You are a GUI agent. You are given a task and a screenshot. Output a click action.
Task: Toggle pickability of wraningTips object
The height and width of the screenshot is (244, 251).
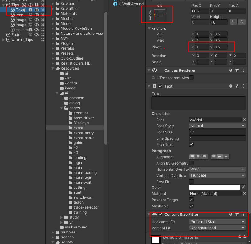tap(43, 40)
